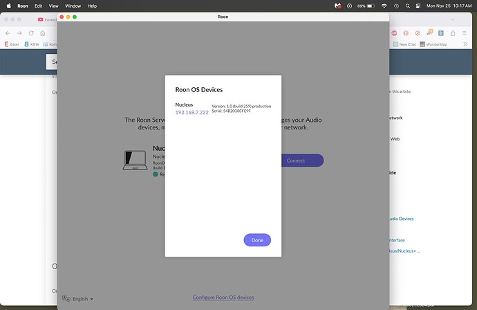Open the New Chat bookmark in browser
This screenshot has height=310, width=477.
click(404, 44)
